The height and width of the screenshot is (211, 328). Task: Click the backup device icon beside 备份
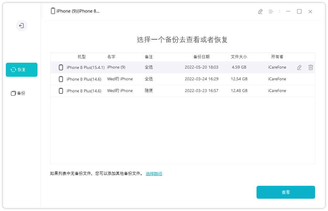click(13, 93)
